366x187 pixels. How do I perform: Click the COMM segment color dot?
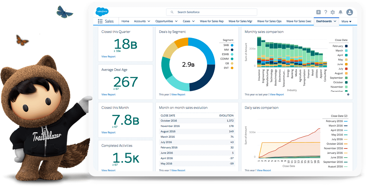point(232,59)
